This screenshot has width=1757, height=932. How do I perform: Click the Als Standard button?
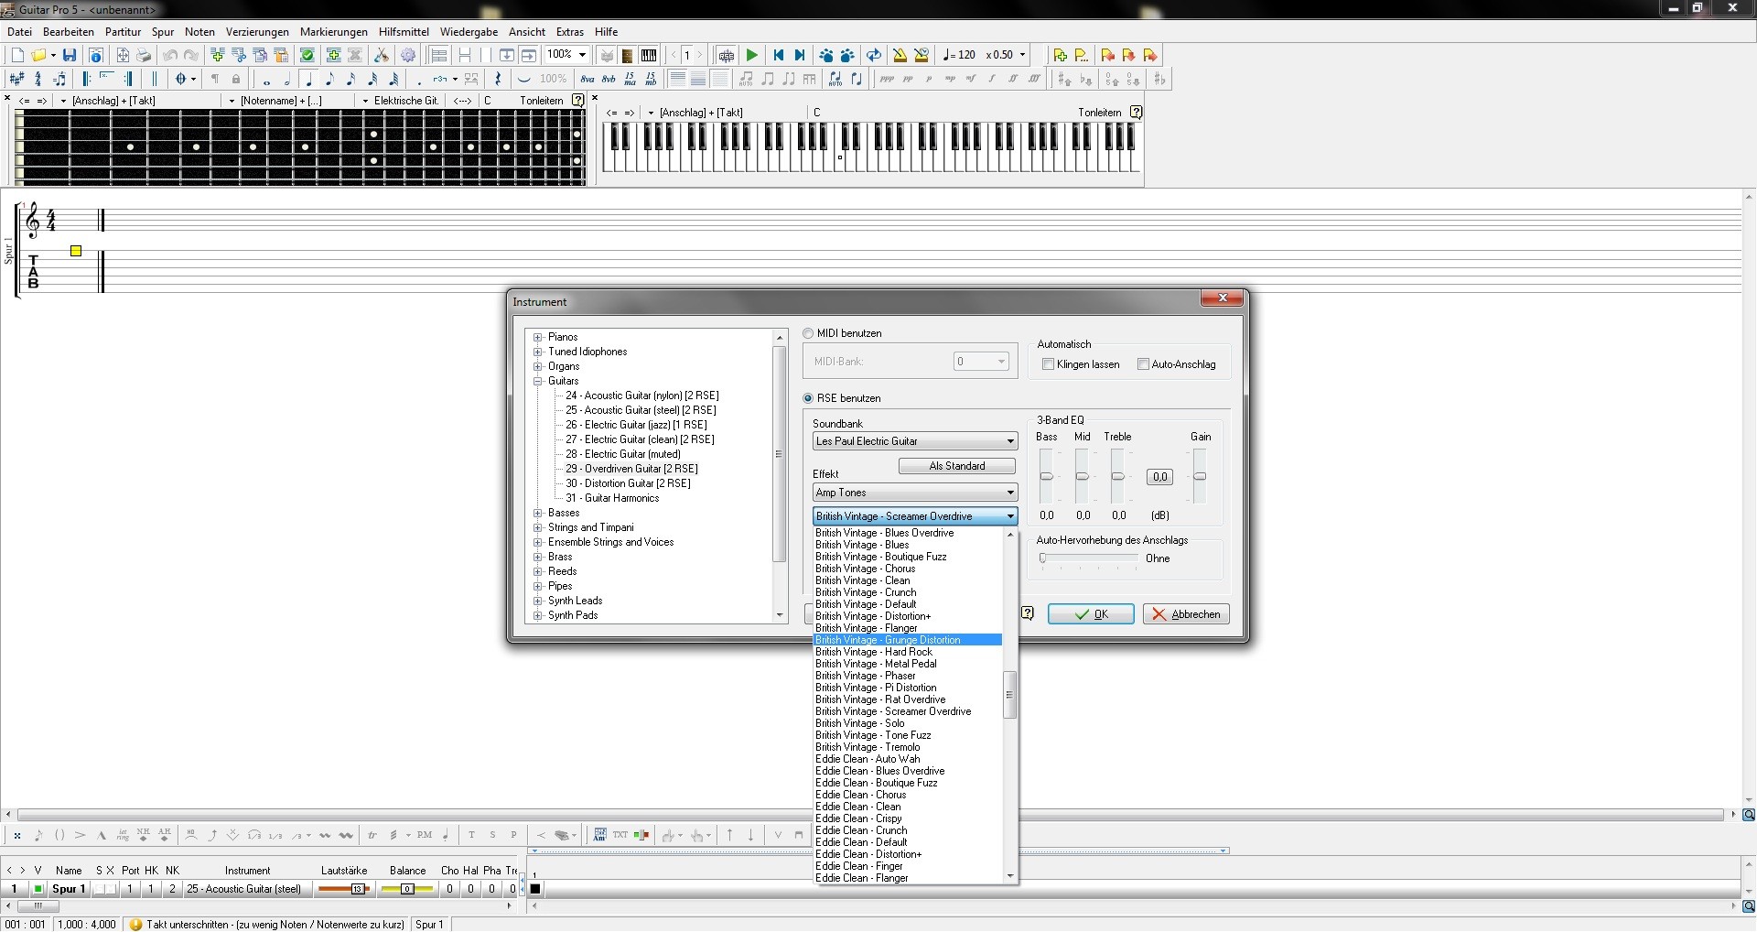[957, 466]
